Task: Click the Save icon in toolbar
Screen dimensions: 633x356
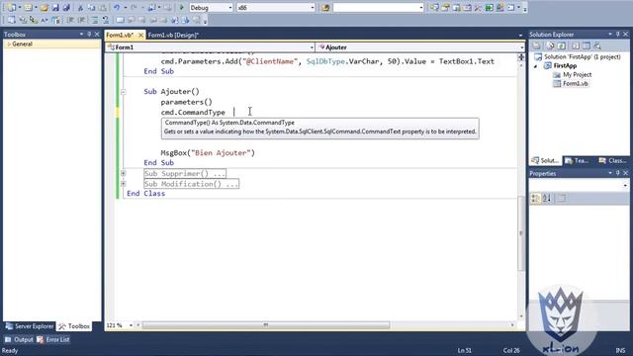Action: [55, 7]
